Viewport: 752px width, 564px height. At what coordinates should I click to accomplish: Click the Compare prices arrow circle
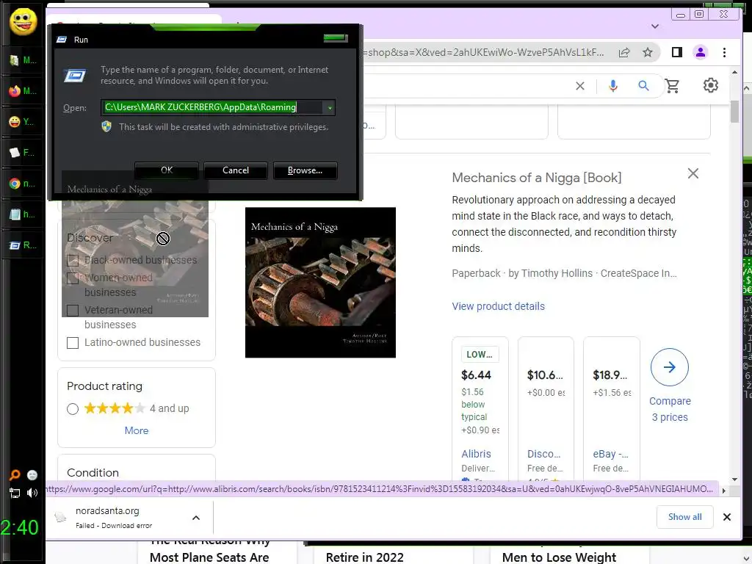coord(670,367)
